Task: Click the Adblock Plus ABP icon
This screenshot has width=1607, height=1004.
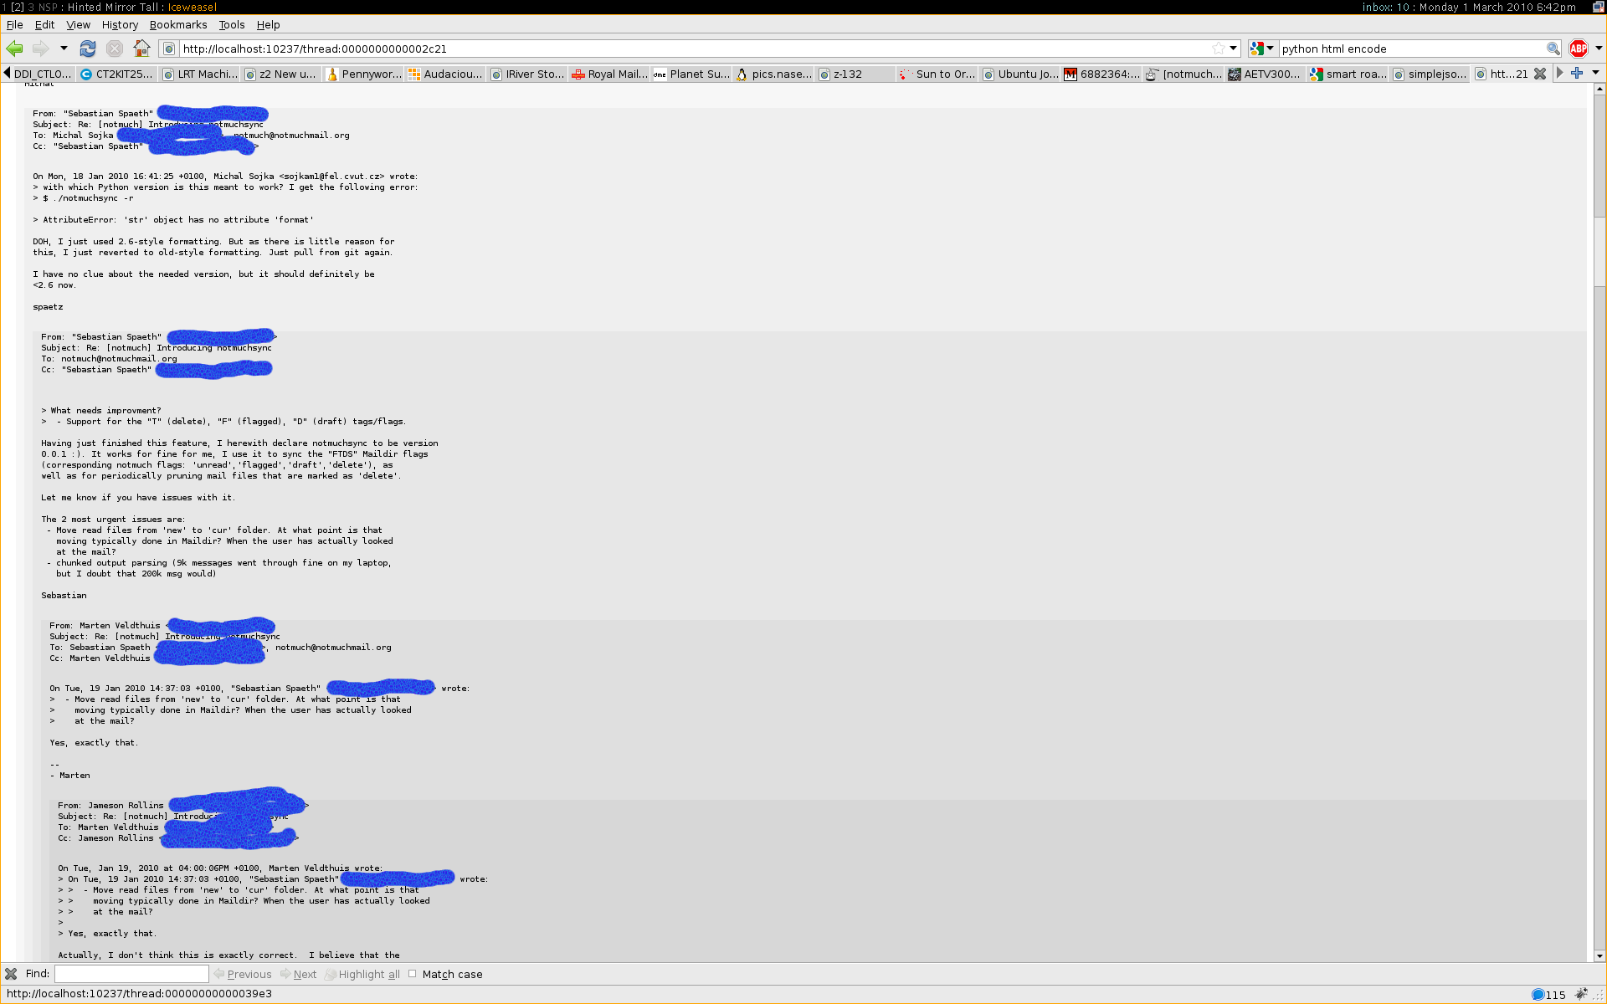Action: click(1579, 49)
